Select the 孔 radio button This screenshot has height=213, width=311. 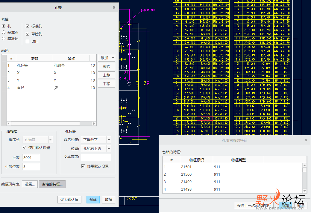[4, 26]
